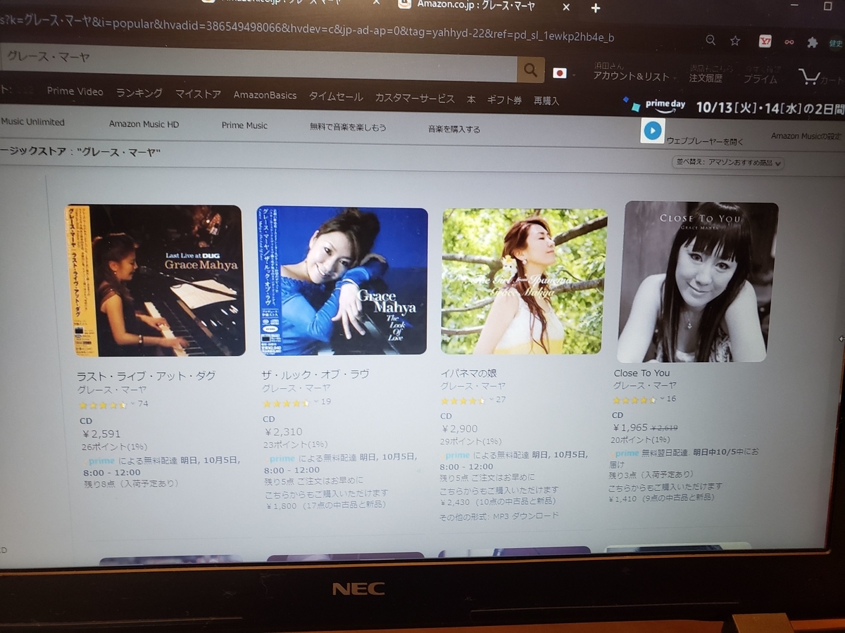Open カスタマーサービス in navigation bar

click(415, 98)
